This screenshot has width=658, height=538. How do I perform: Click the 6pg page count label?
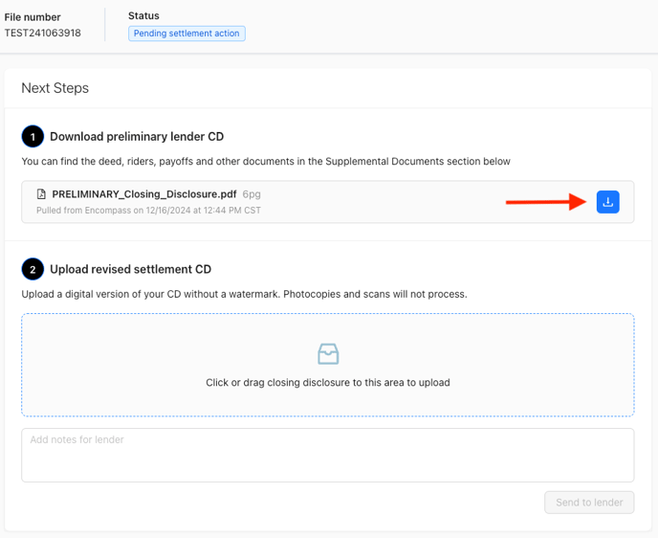pos(252,194)
